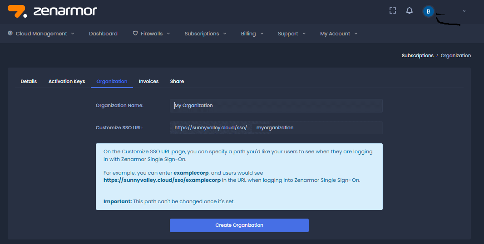
Task: Open the Support menu
Action: click(291, 34)
